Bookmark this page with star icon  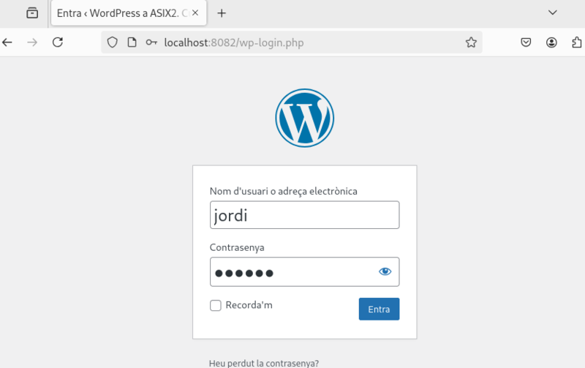[x=471, y=42]
